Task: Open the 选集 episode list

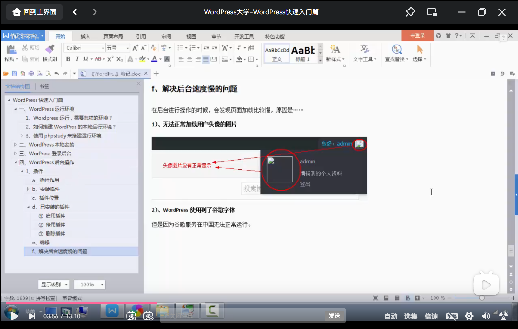Action: click(x=411, y=316)
